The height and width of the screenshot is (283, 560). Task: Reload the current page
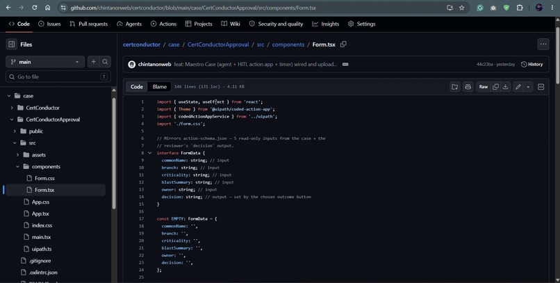[34, 8]
